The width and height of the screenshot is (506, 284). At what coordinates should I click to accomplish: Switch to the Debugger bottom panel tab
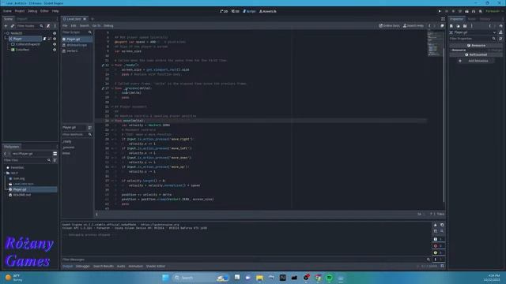82,267
